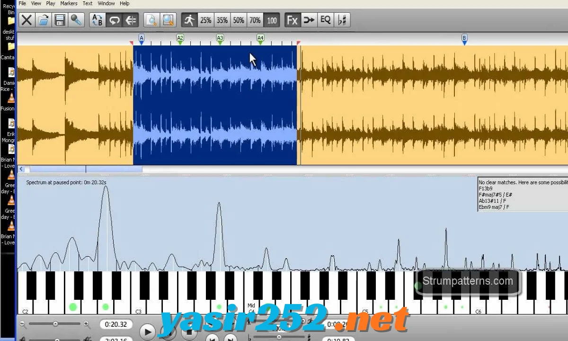
Task: Click the scrollbar left arrow under waveform
Action: coord(21,169)
